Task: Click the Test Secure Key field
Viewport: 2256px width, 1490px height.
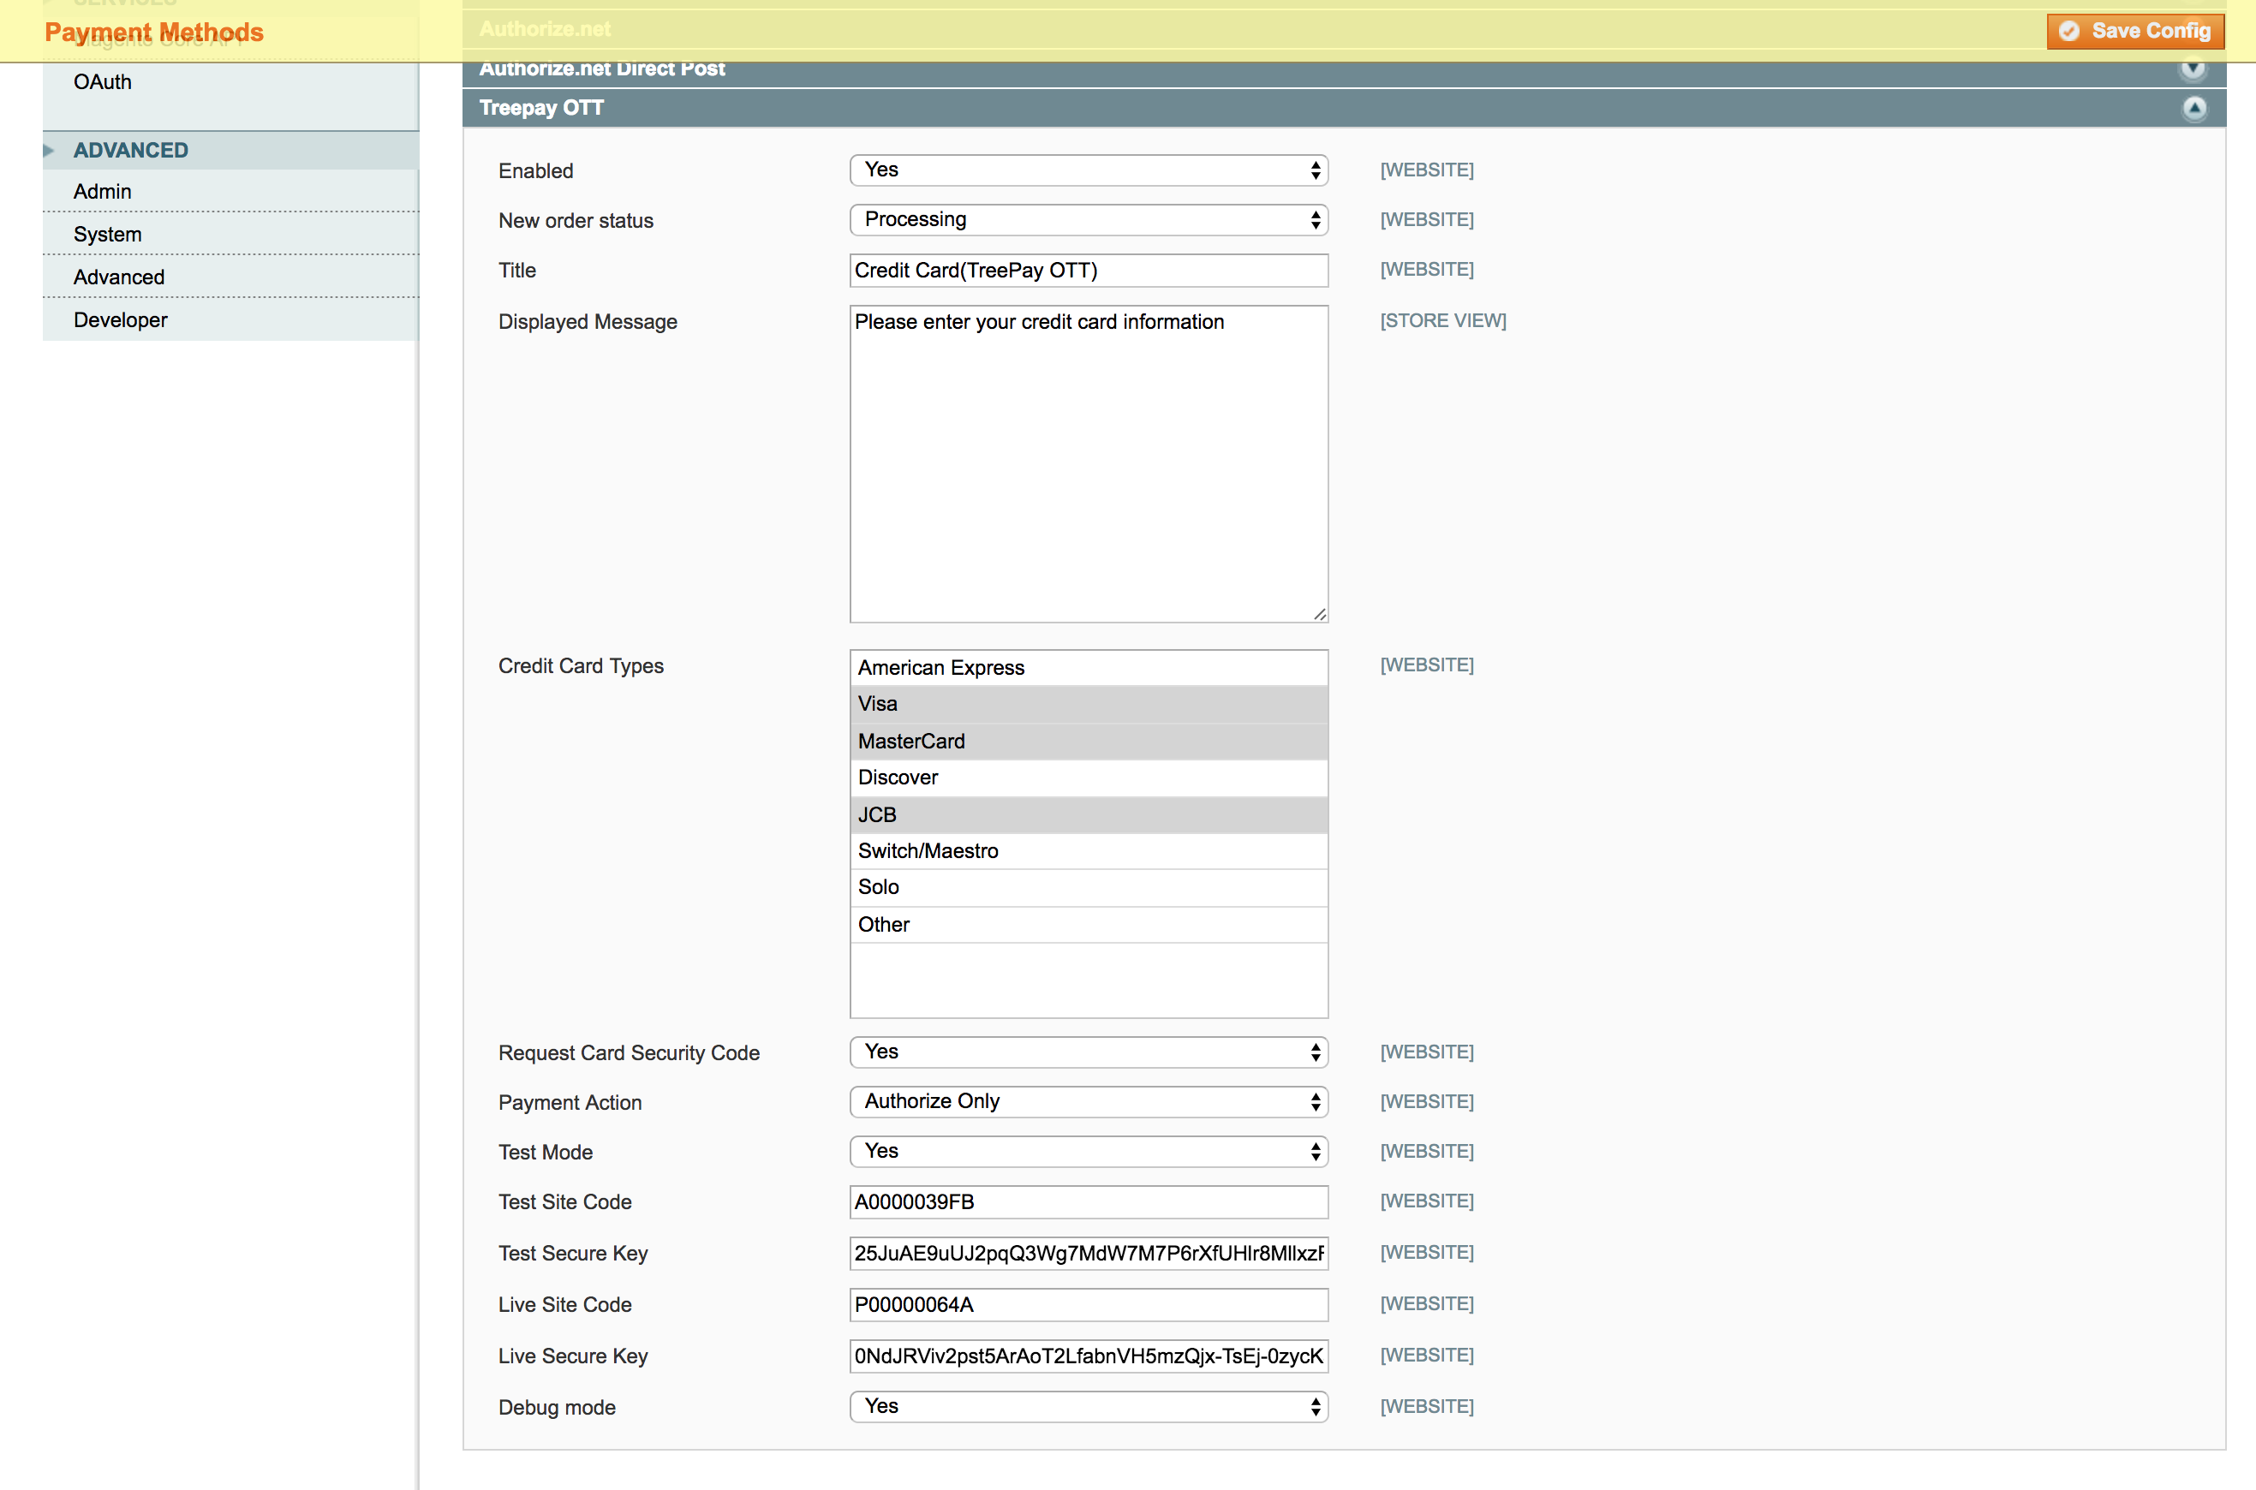Action: (x=1088, y=1254)
